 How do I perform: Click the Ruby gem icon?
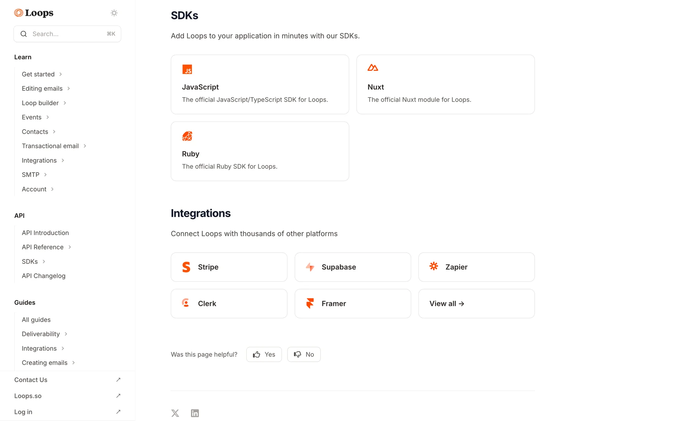187,136
